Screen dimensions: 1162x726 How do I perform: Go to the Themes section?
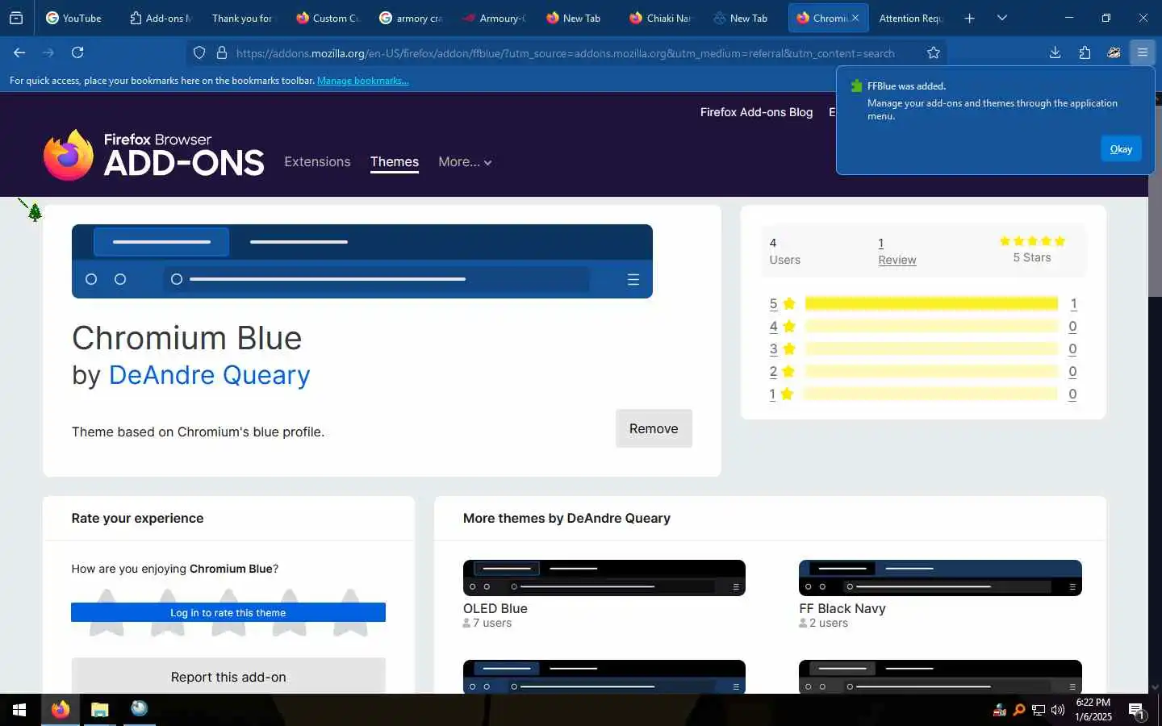pos(395,161)
